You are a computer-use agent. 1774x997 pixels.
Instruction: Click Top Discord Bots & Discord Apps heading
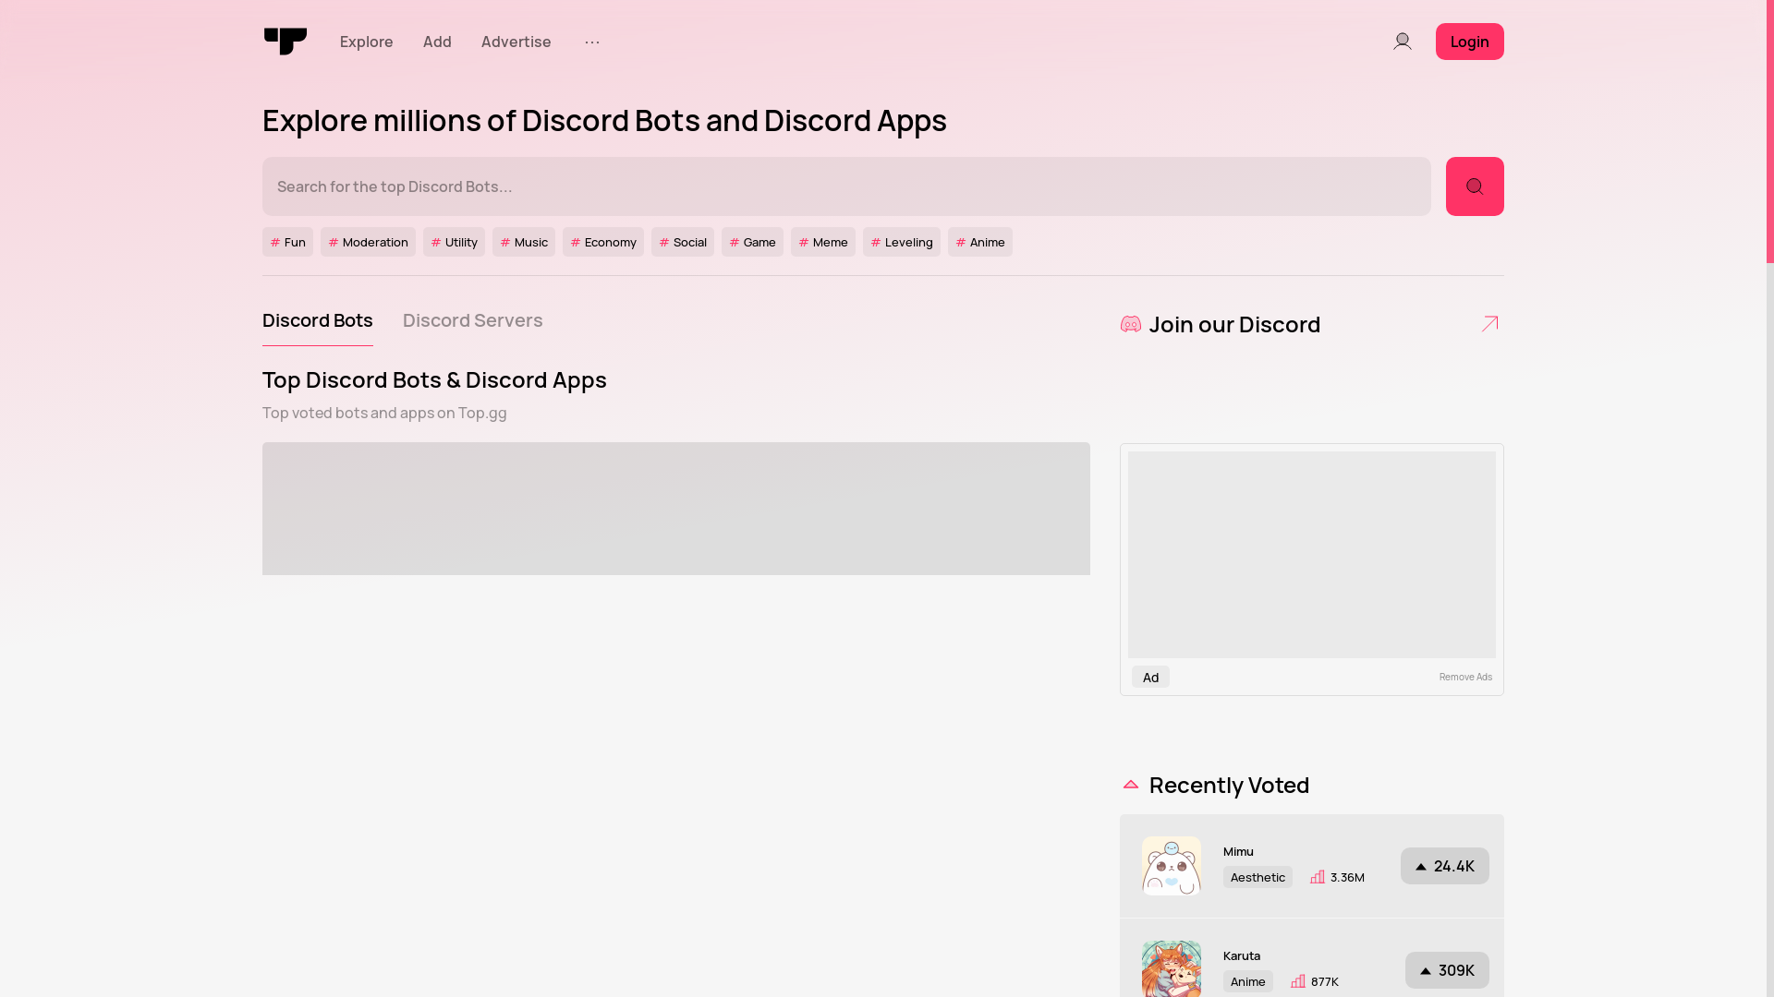coord(434,380)
